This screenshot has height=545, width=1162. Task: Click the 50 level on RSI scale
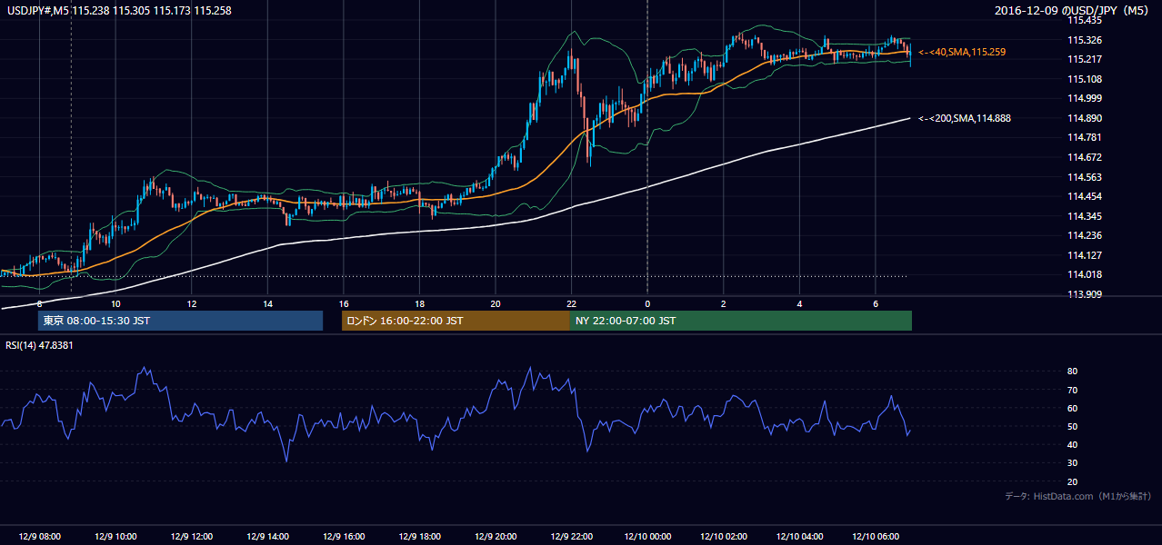point(1072,426)
